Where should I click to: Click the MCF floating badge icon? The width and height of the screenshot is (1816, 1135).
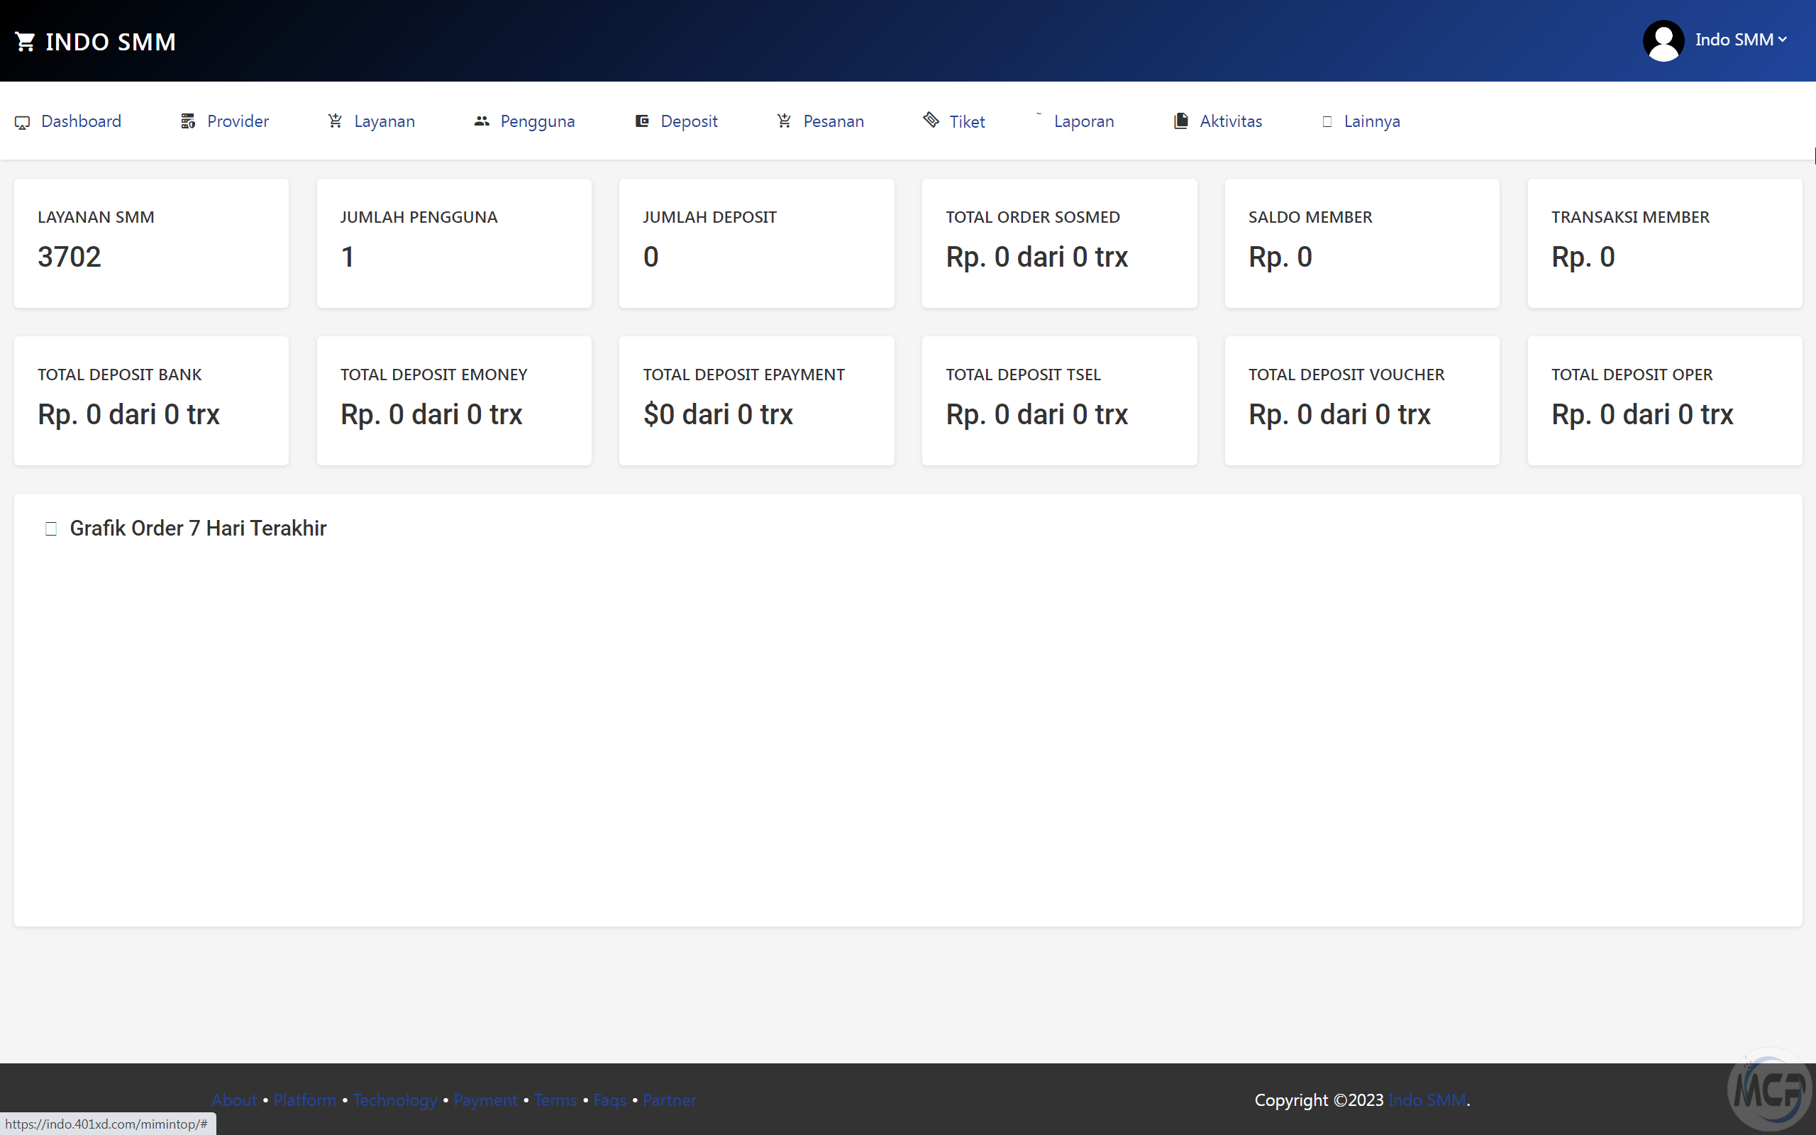[1769, 1090]
